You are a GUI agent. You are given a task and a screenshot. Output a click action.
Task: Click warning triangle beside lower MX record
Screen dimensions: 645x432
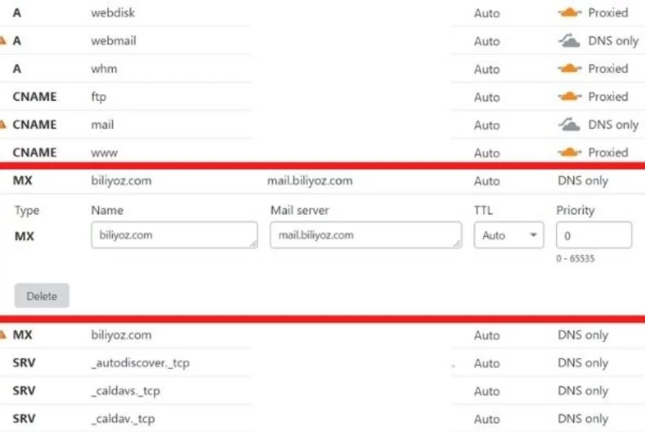point(3,335)
